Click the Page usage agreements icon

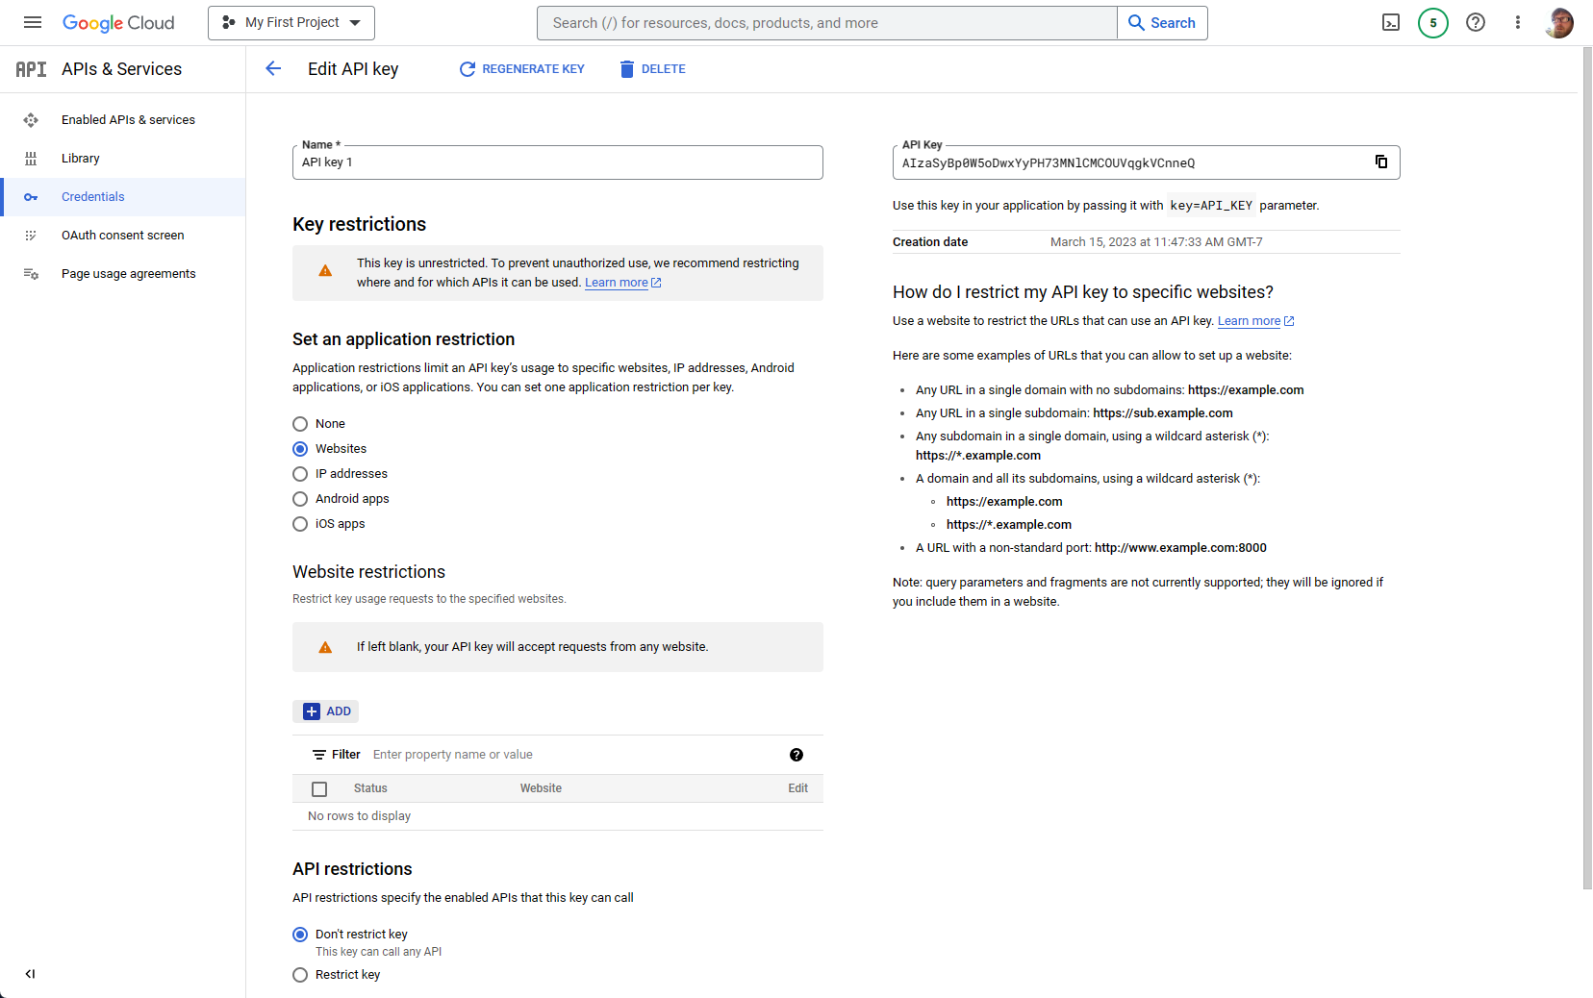click(31, 274)
